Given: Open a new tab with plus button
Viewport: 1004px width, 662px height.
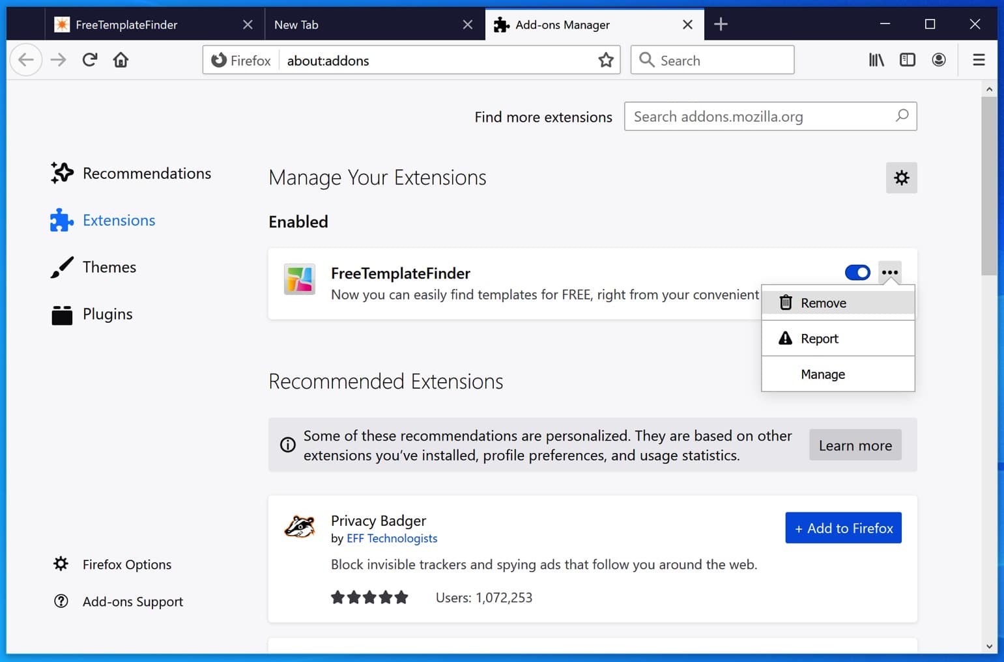Looking at the screenshot, I should (721, 24).
